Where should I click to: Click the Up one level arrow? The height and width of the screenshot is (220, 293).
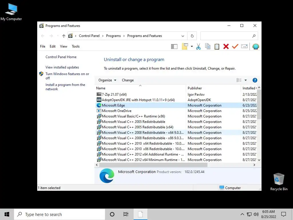pyautogui.click(x=64, y=36)
